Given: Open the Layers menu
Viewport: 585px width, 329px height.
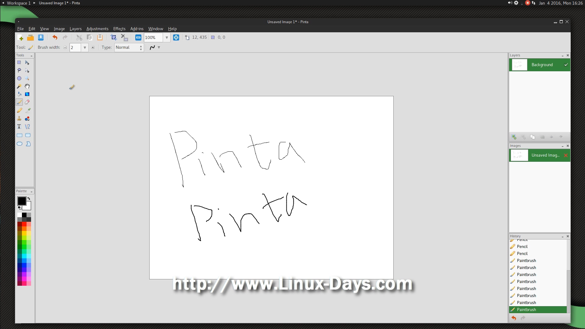Looking at the screenshot, I should point(76,29).
